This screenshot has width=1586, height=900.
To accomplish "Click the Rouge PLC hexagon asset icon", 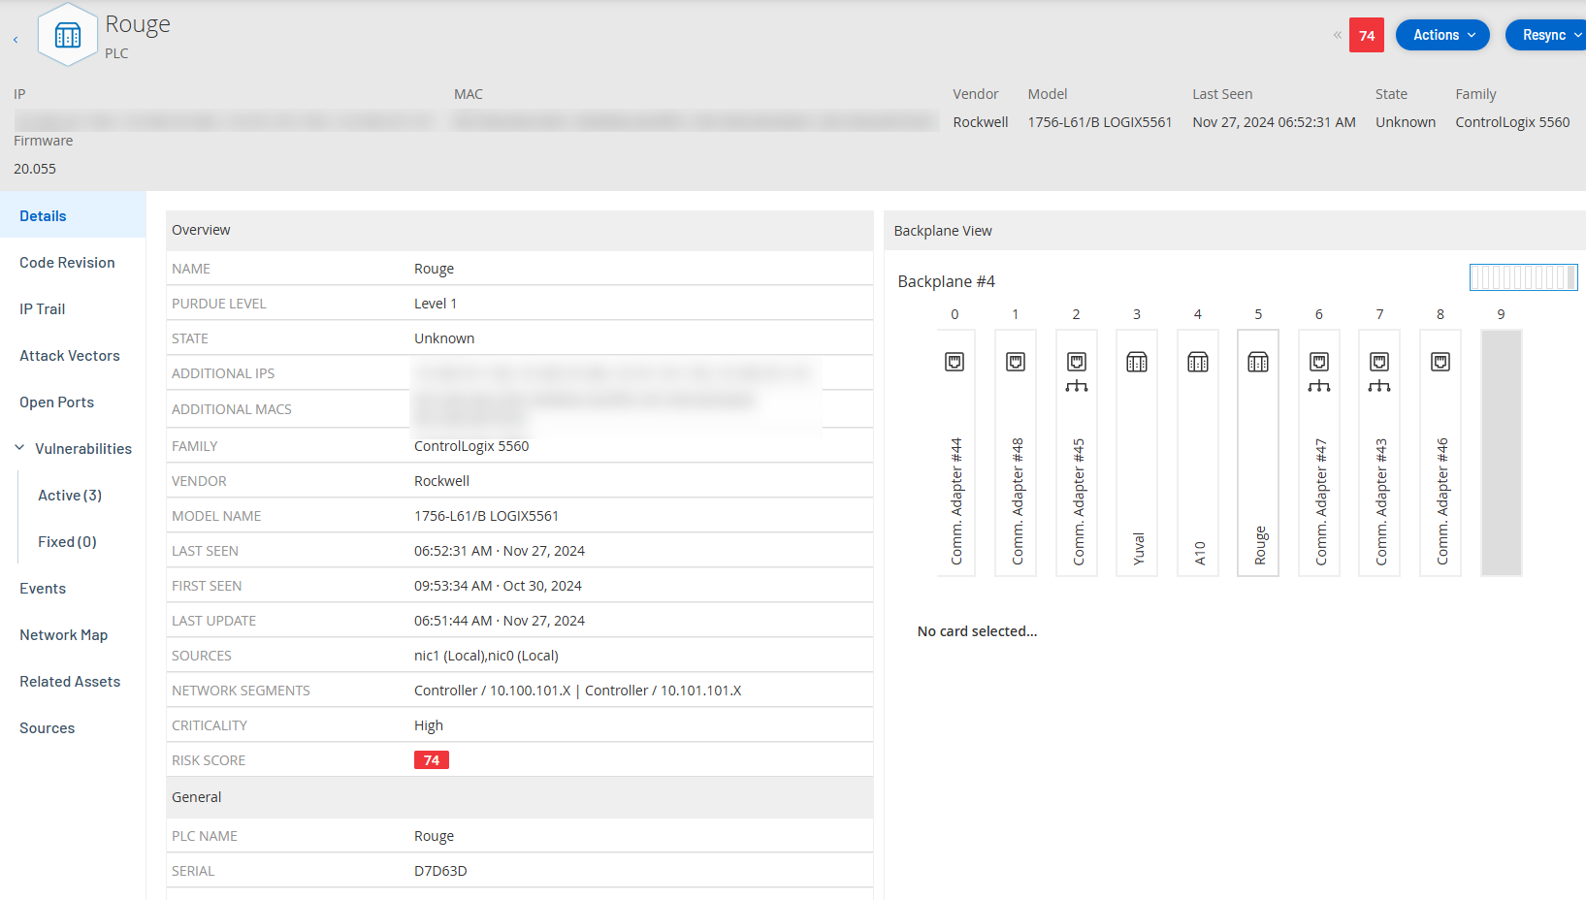I will (x=68, y=37).
